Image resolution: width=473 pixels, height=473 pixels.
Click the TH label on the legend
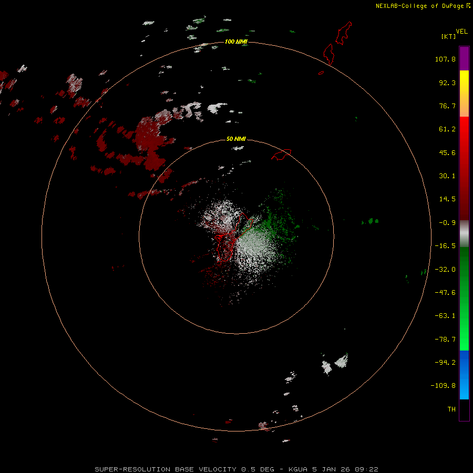pos(451,409)
